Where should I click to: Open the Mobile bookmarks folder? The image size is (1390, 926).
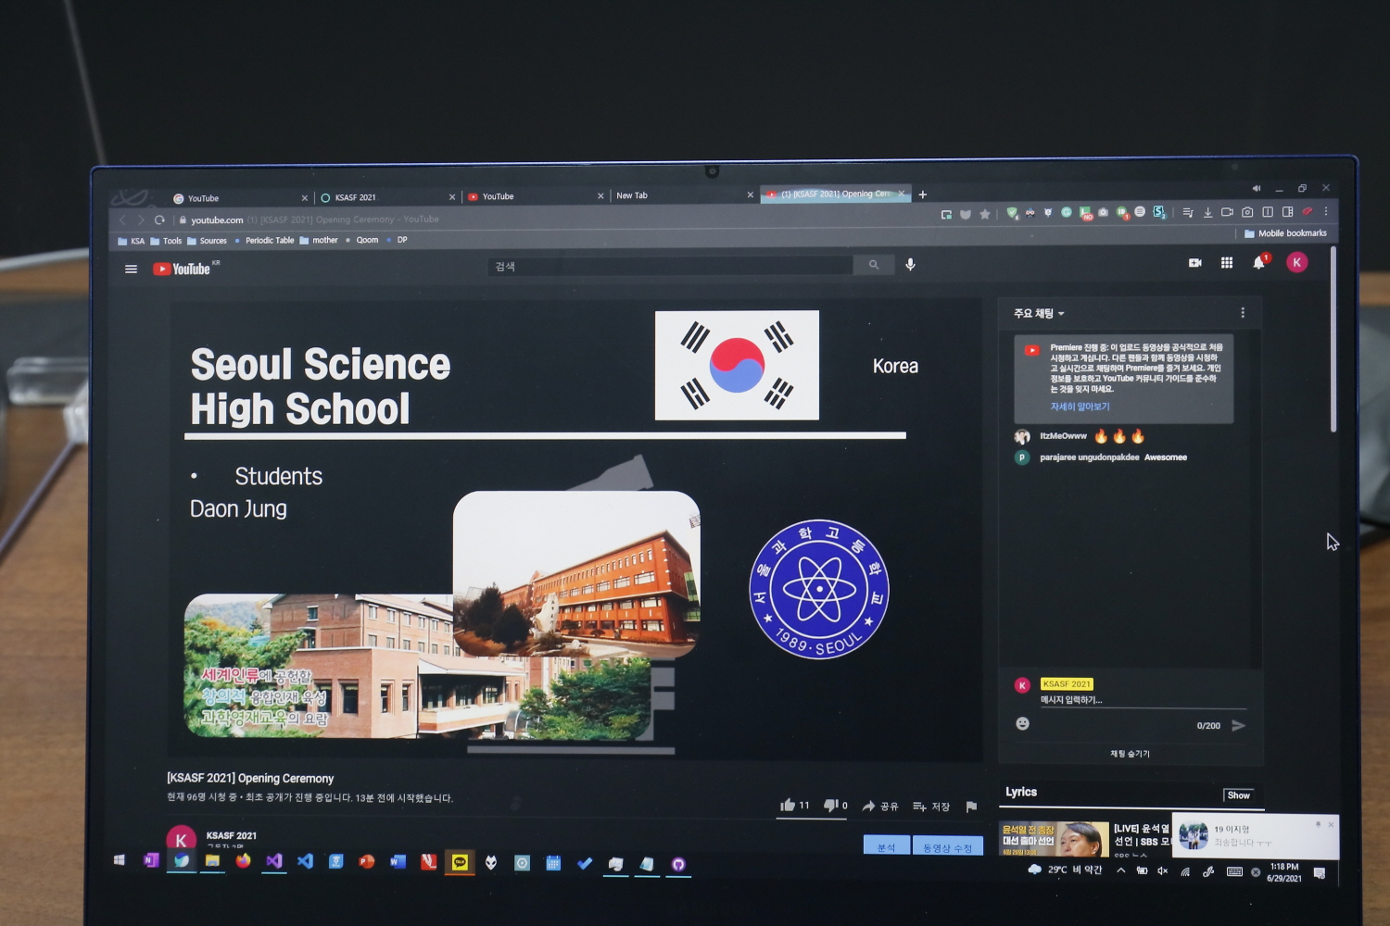click(x=1285, y=233)
